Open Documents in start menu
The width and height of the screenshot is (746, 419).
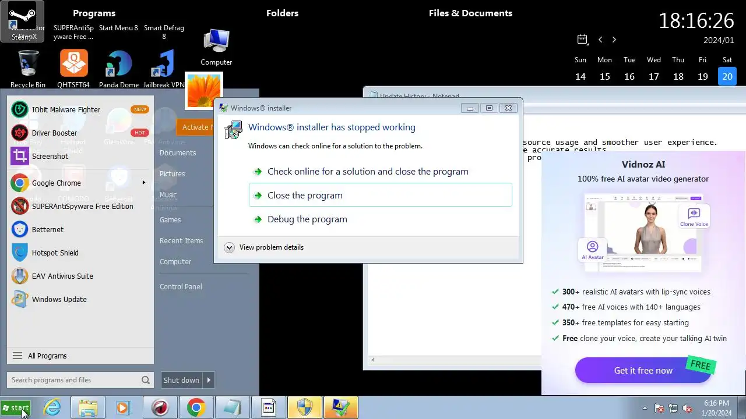pyautogui.click(x=178, y=152)
